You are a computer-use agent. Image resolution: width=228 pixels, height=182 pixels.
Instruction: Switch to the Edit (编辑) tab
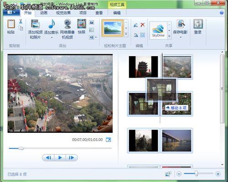(x=117, y=13)
